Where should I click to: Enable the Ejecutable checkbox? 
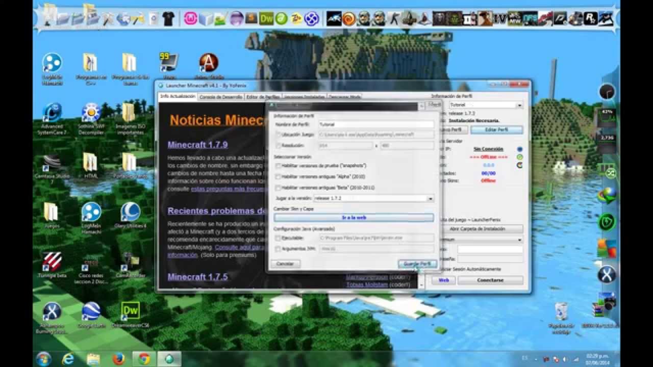click(278, 238)
